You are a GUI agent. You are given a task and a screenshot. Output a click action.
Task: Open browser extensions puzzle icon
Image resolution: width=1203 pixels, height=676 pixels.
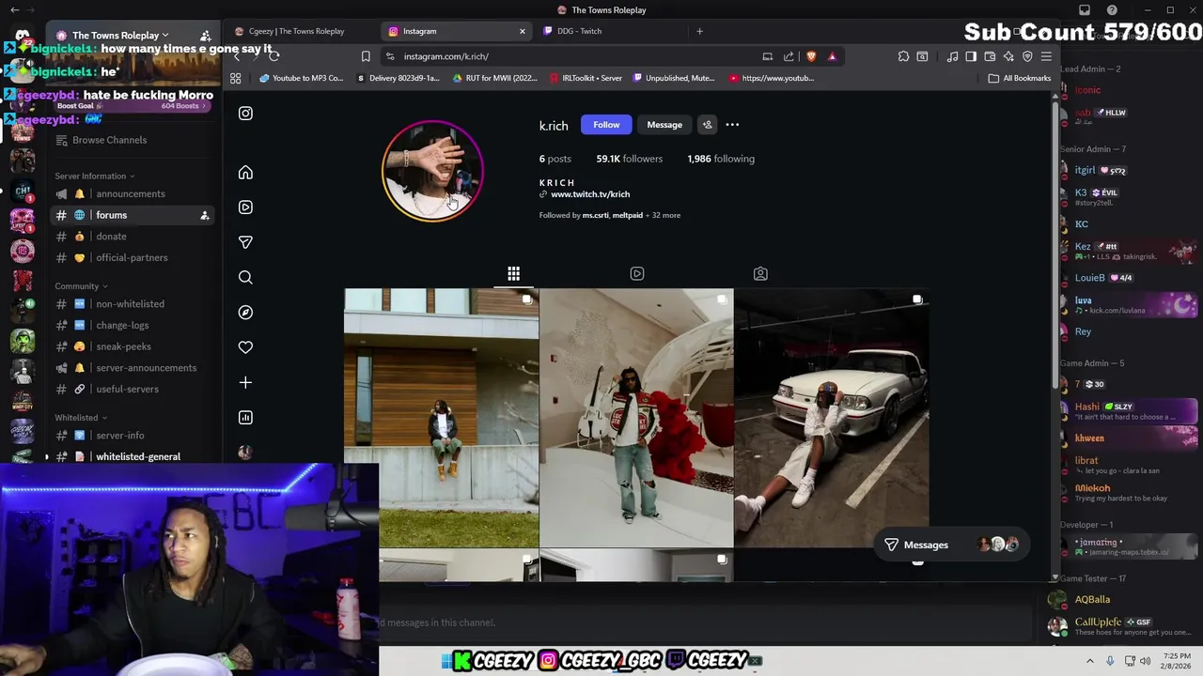click(903, 56)
